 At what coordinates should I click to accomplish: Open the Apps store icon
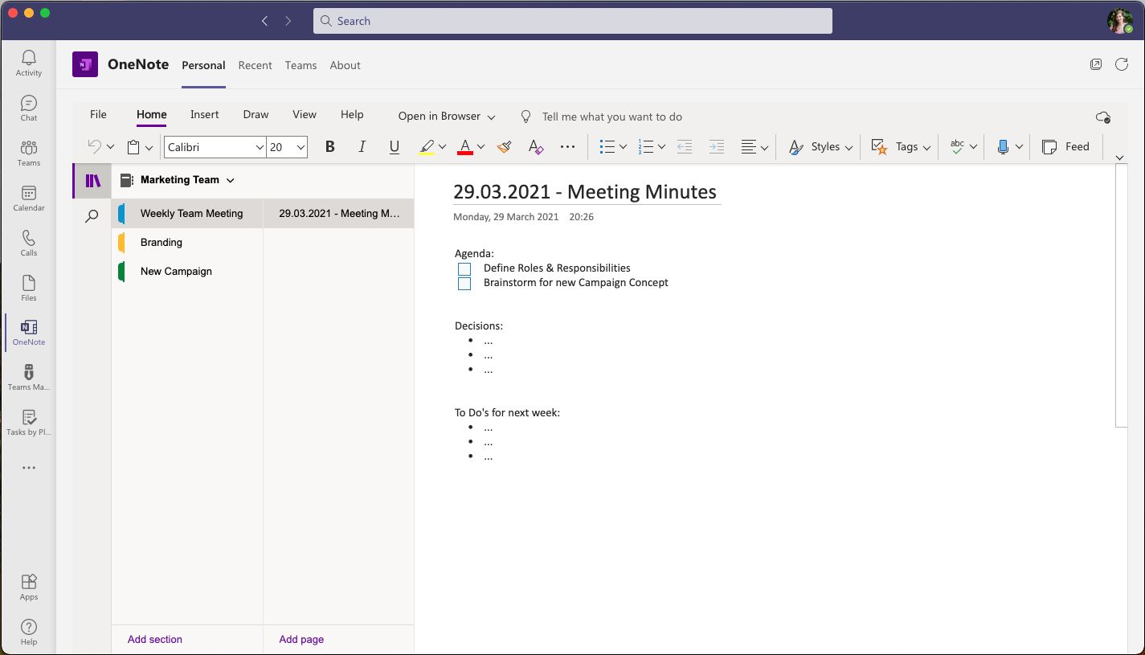pos(29,587)
